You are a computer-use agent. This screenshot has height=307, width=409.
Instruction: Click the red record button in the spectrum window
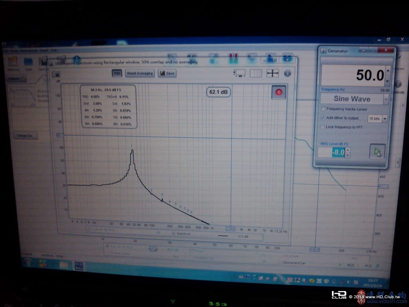[x=278, y=92]
